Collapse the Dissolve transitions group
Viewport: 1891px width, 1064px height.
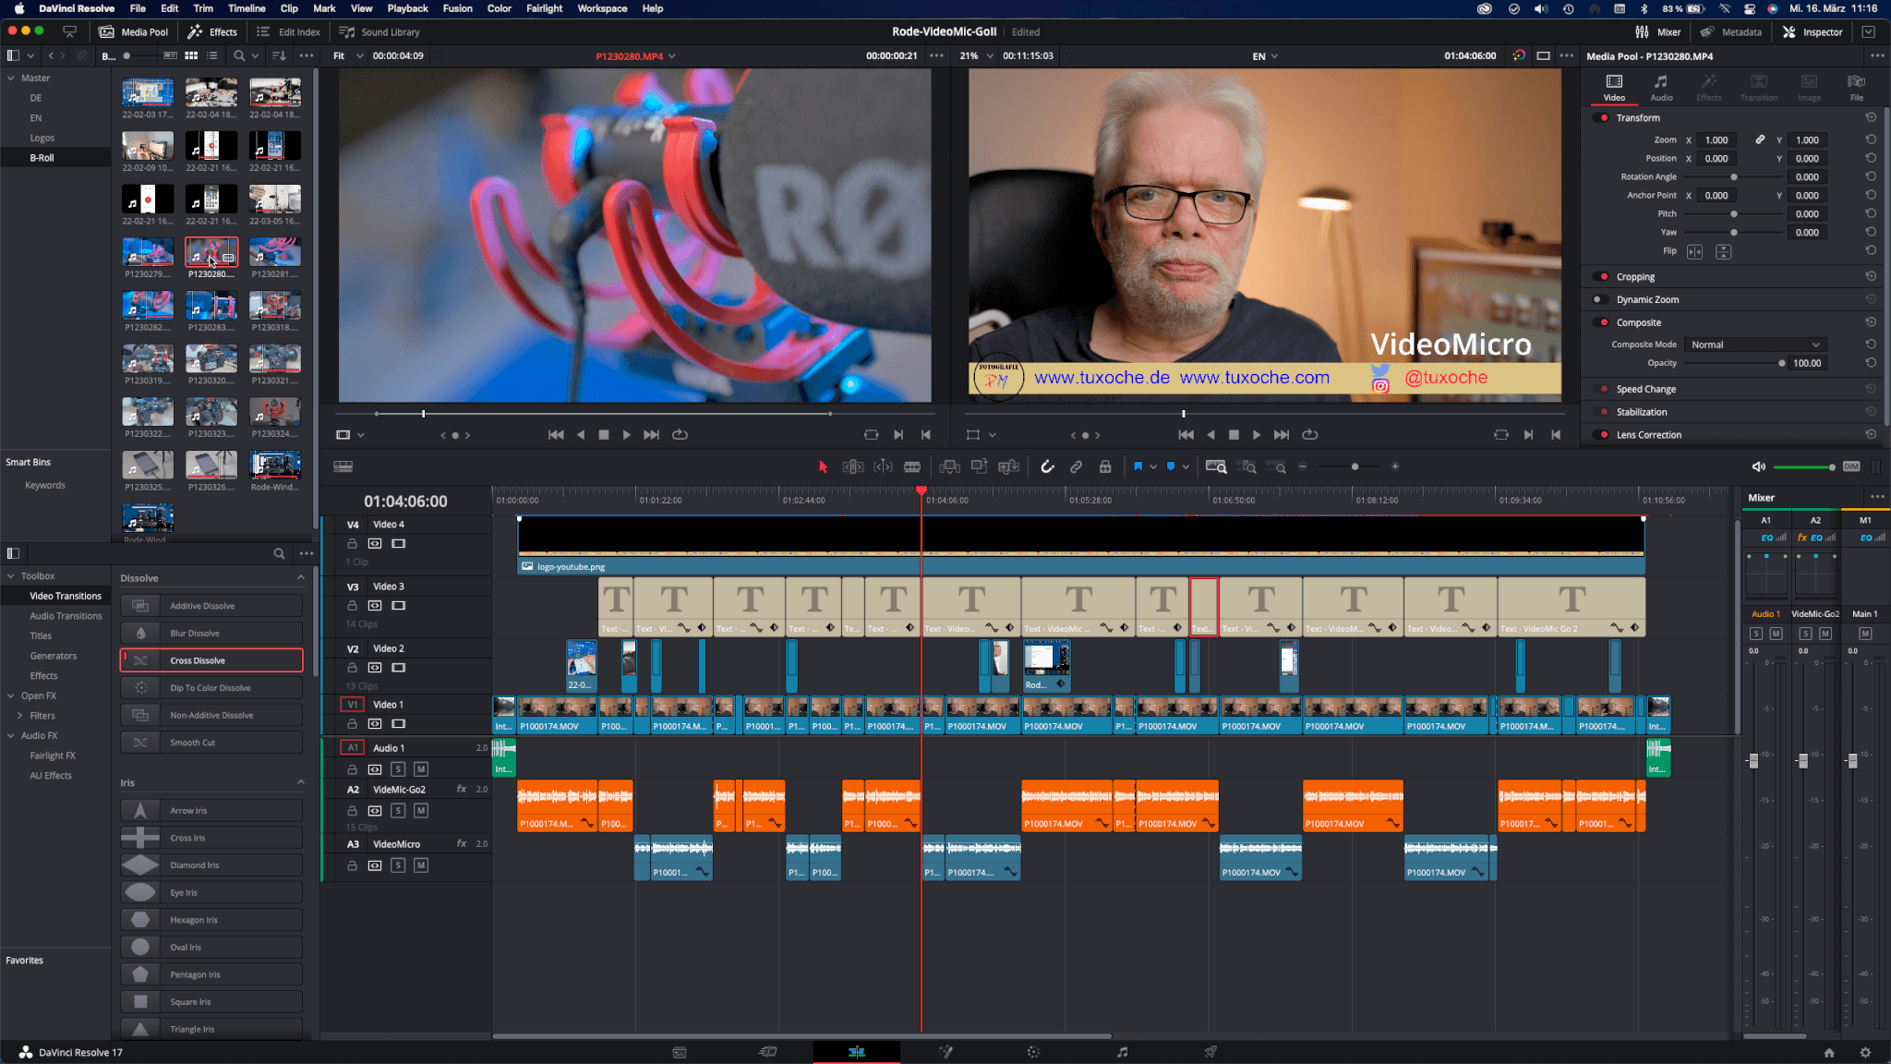click(x=300, y=578)
